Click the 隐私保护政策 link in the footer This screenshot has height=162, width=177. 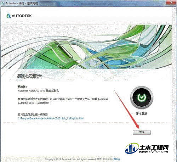[117, 159]
